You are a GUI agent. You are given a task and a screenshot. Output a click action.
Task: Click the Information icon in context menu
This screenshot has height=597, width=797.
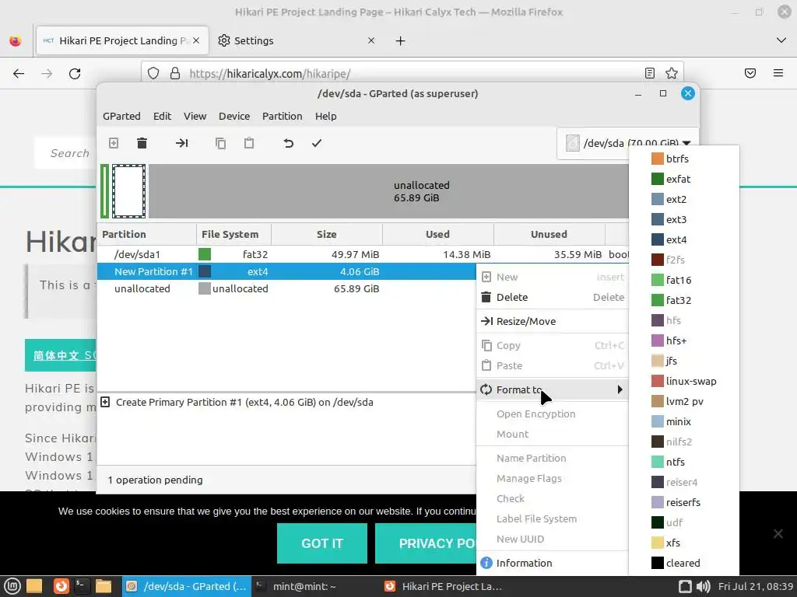coord(486,563)
